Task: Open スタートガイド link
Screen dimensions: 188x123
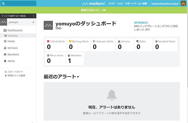Action: (15, 72)
